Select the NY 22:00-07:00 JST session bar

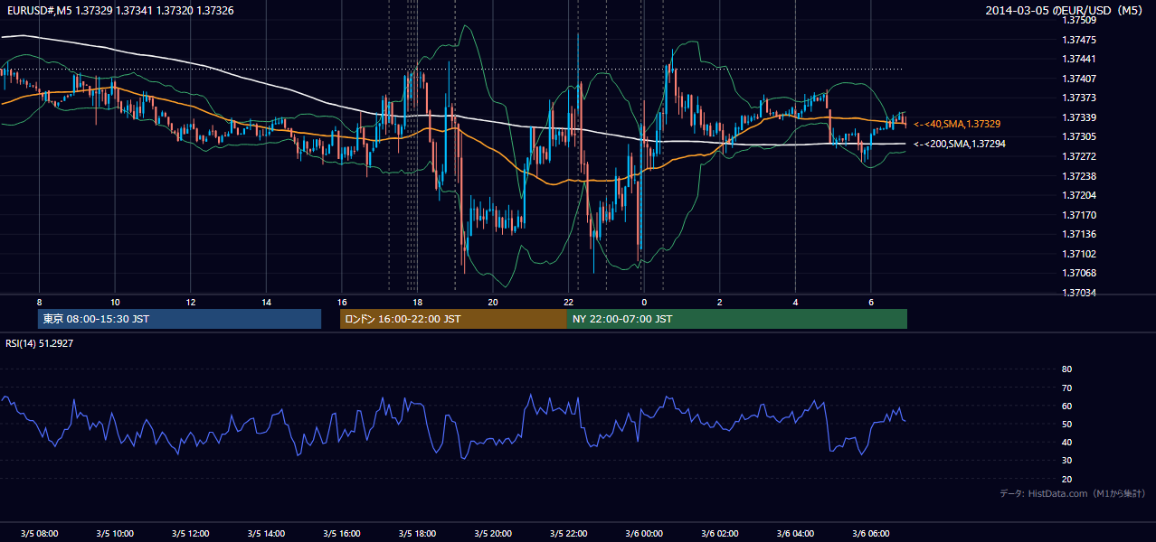coord(737,319)
